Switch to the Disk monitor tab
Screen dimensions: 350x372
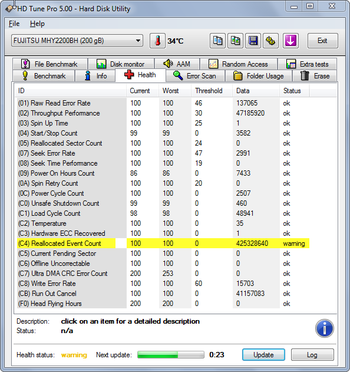121,64
